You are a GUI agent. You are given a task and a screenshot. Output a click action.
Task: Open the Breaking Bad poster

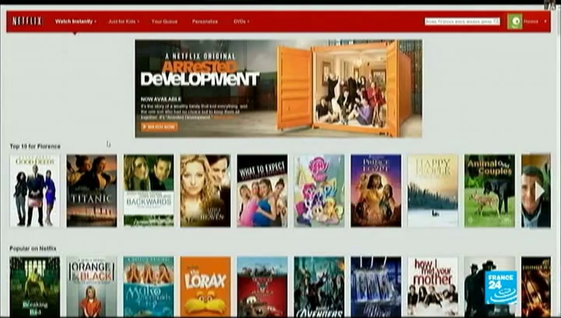[35, 287]
